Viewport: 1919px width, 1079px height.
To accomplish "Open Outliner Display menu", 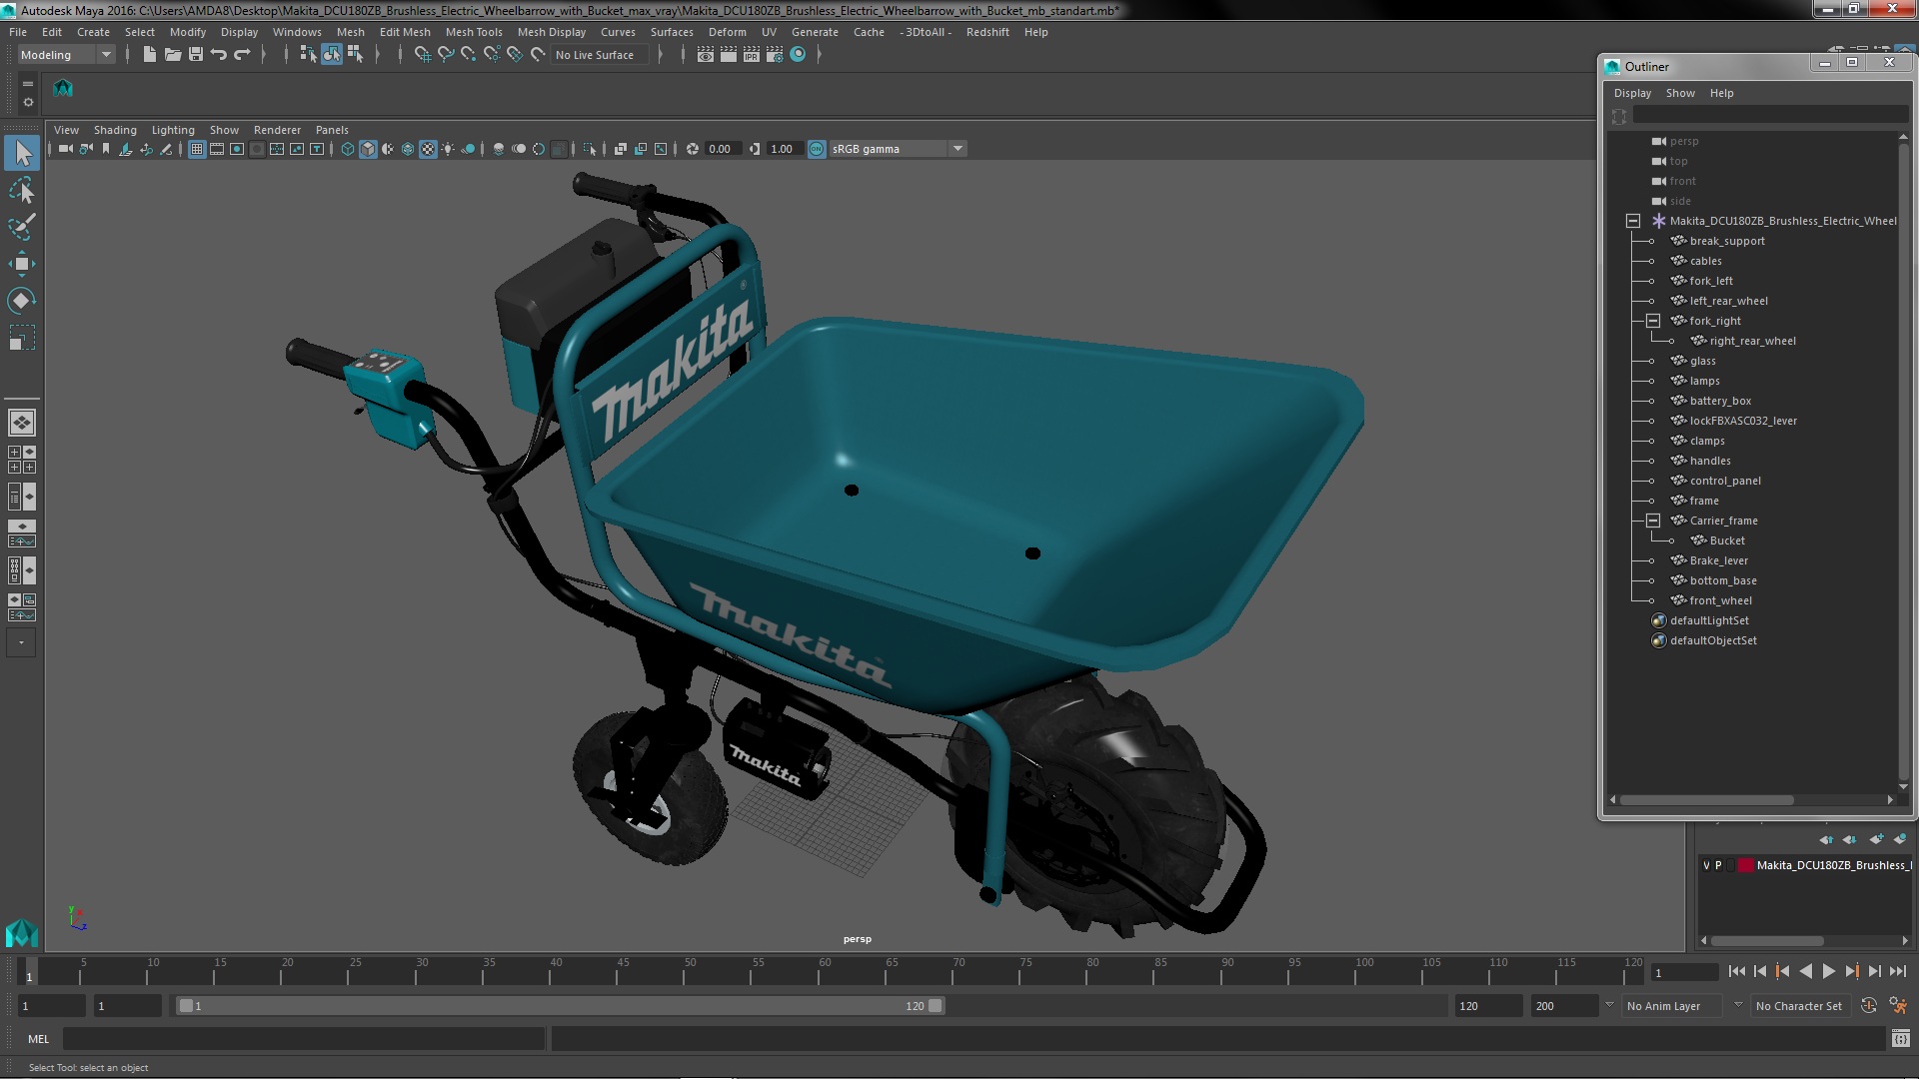I will pyautogui.click(x=1632, y=93).
